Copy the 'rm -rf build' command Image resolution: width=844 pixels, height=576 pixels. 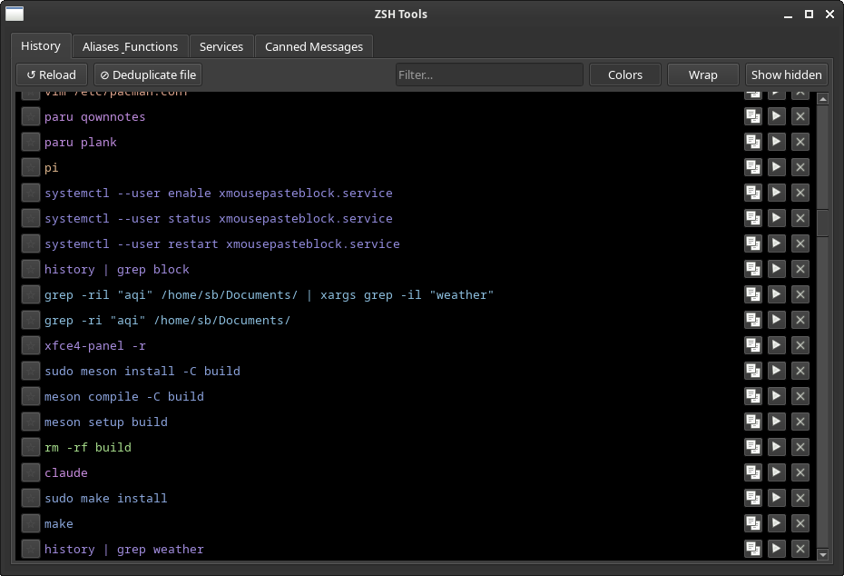tap(752, 447)
